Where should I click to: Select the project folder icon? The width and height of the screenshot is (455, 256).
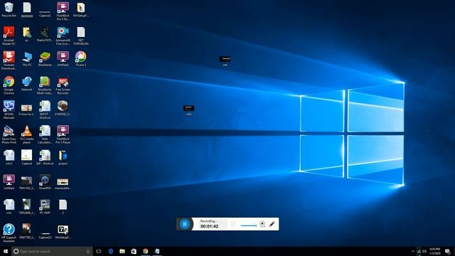[63, 158]
